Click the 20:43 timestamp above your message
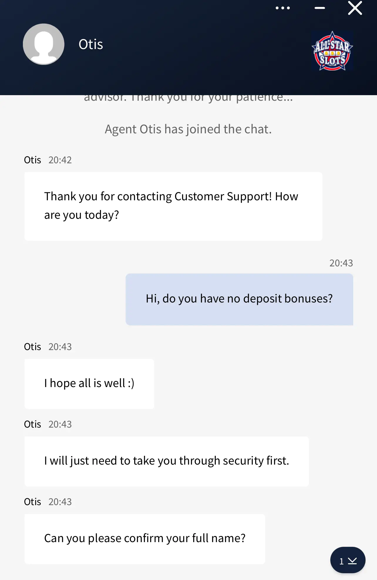Viewport: 377px width, 580px height. 341,263
